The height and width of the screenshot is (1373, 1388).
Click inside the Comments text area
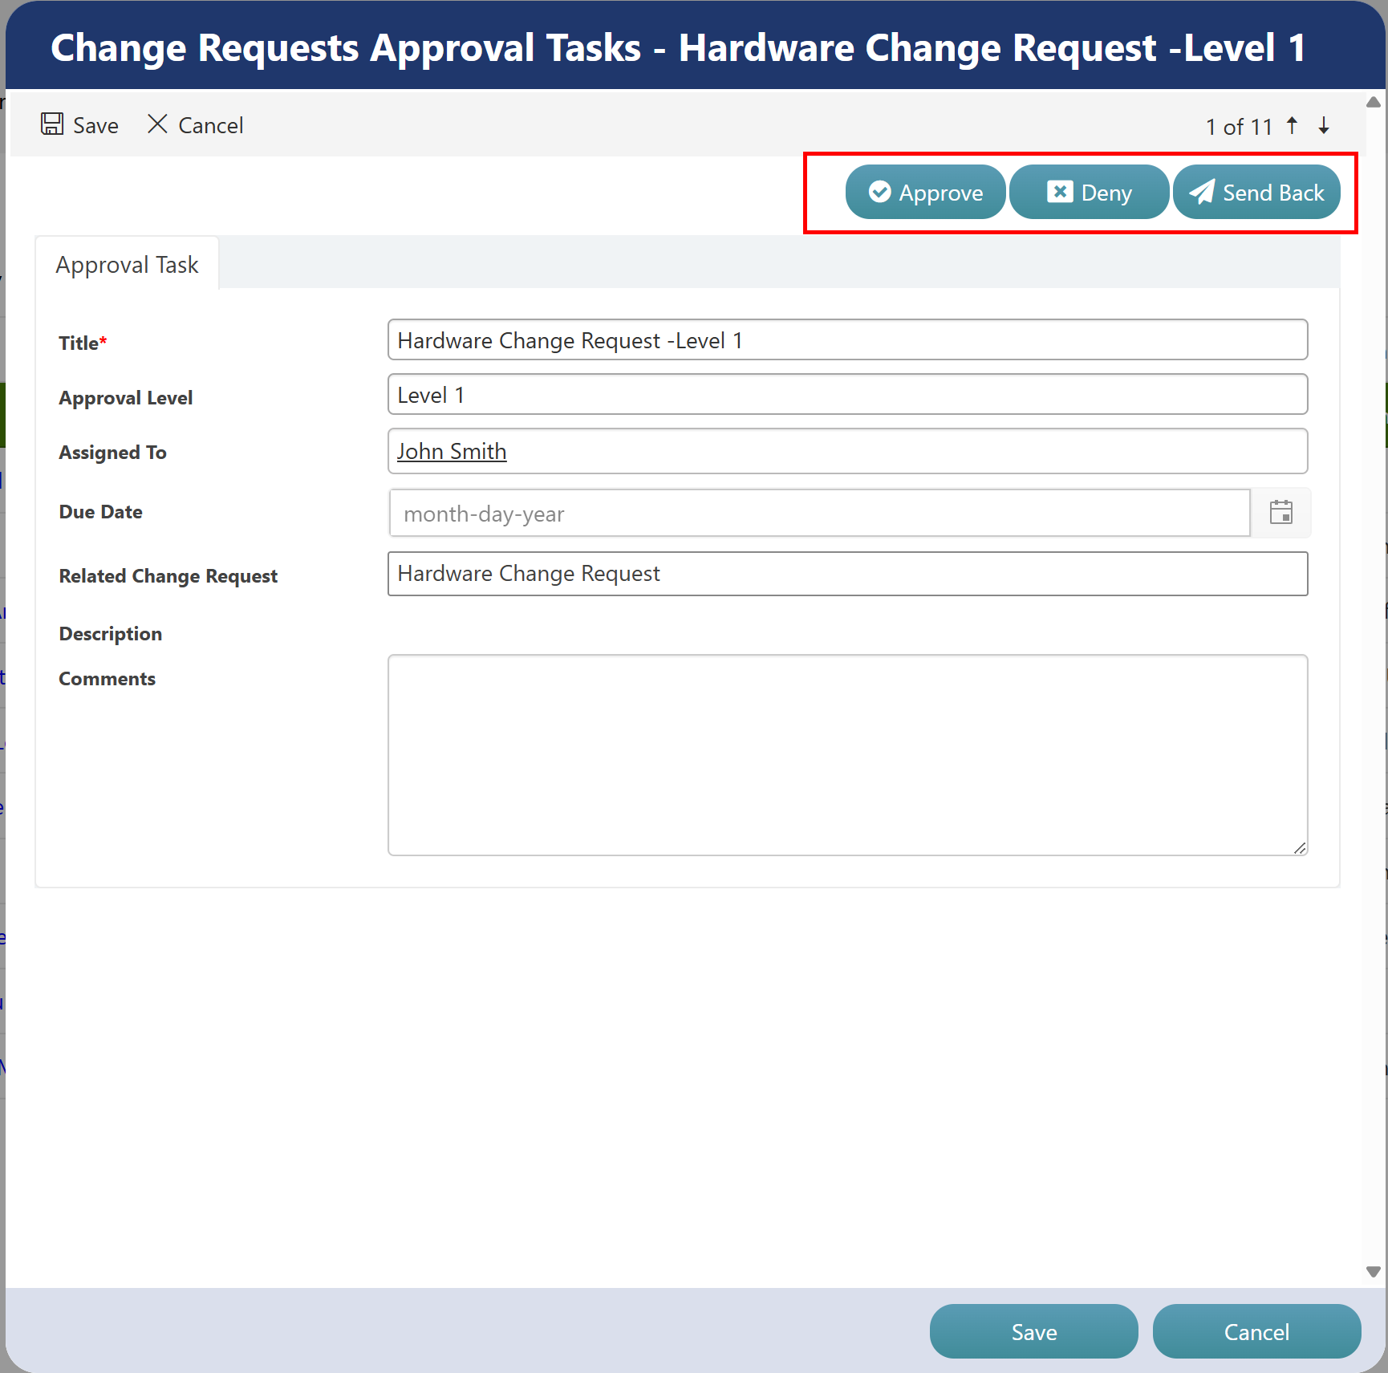coord(847,754)
